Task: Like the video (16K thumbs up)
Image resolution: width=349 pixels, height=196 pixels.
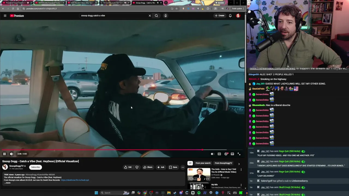Action: pos(128,167)
